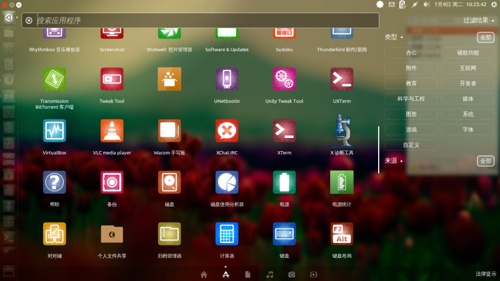The width and height of the screenshot is (500, 281).
Task: Clear the search field
Action: coord(29,21)
